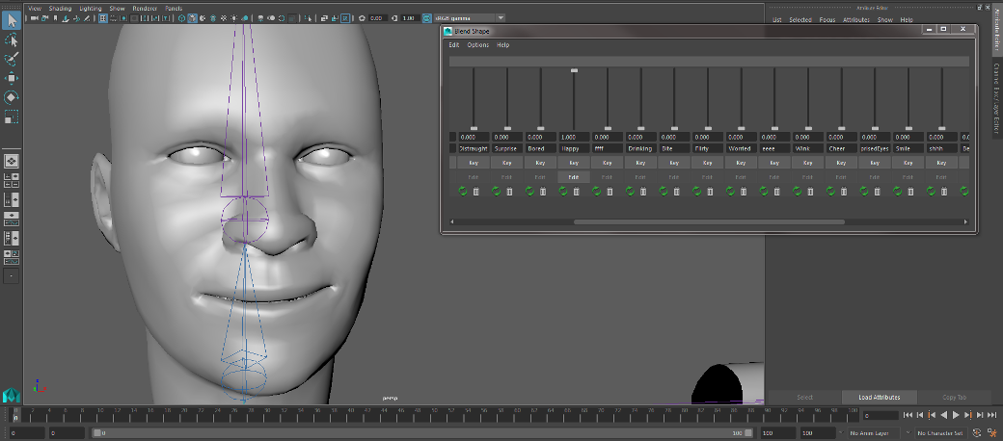1003x441 pixels.
Task: Open the Shading viewport menu
Action: click(x=59, y=8)
